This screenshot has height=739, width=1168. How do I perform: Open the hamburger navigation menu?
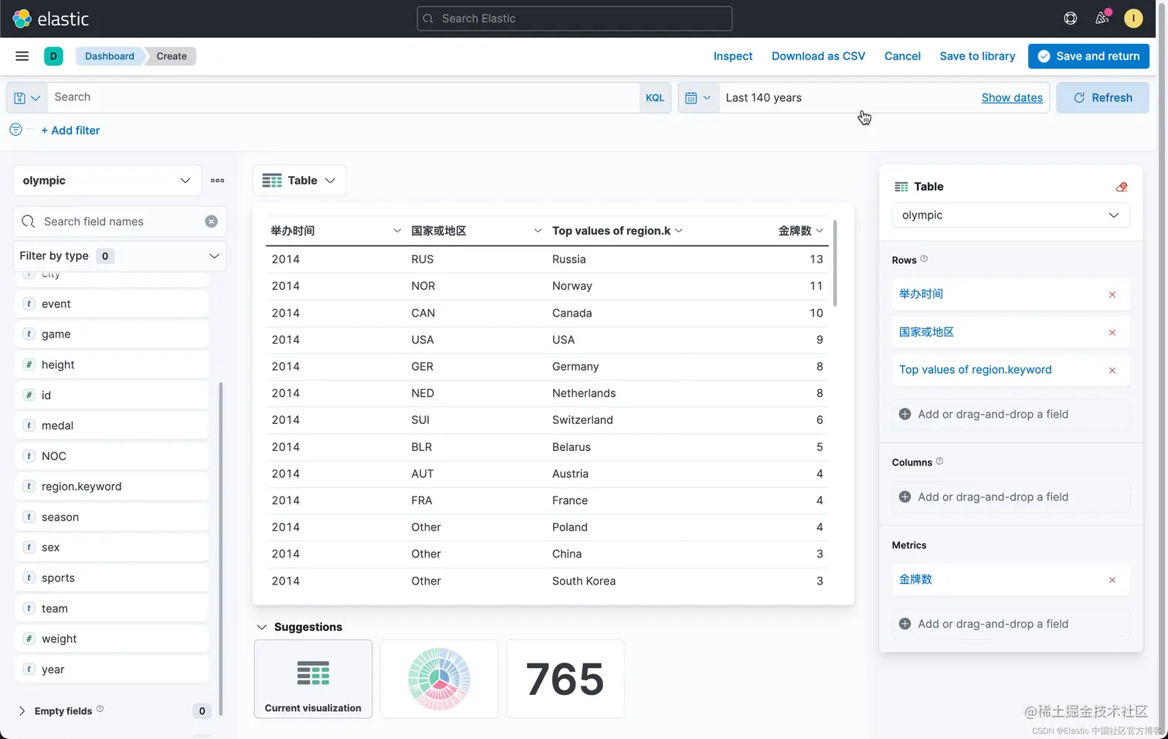coord(22,56)
